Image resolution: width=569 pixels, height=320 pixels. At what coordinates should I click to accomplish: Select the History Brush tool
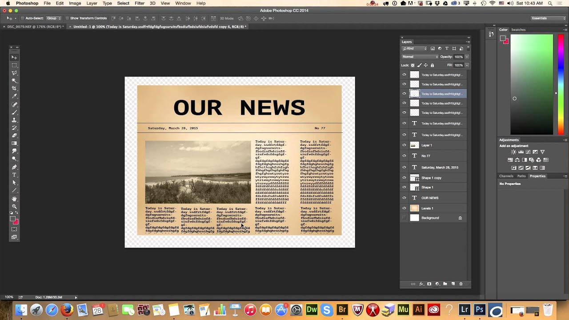(14, 128)
